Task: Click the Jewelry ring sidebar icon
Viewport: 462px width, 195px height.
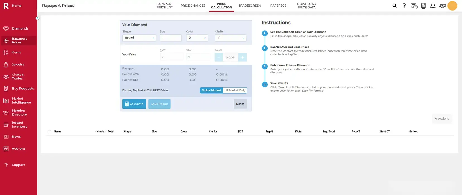Action: (6, 65)
